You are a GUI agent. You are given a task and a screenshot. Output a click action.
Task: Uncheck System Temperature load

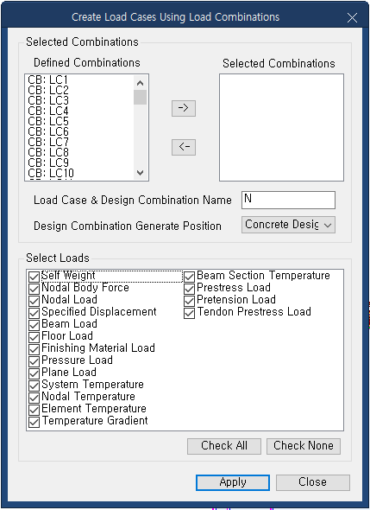(x=34, y=386)
